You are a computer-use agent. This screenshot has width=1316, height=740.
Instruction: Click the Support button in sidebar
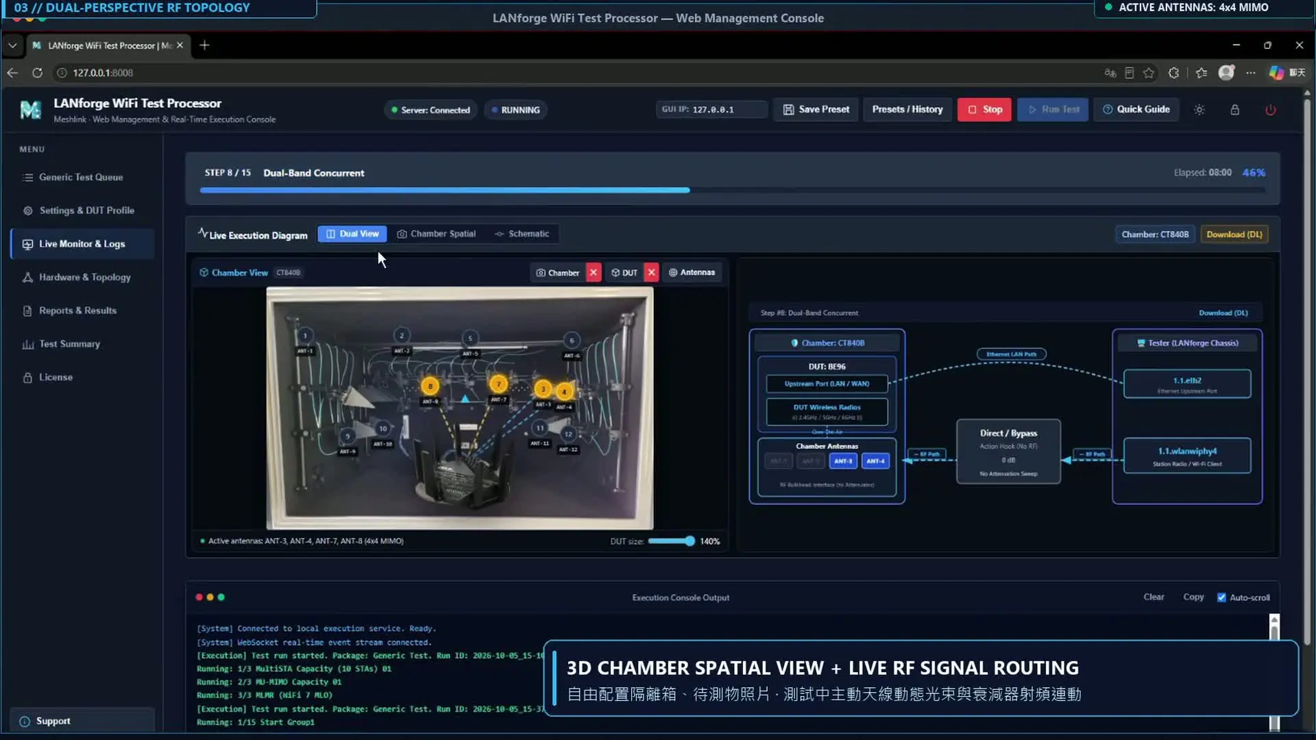pyautogui.click(x=82, y=721)
